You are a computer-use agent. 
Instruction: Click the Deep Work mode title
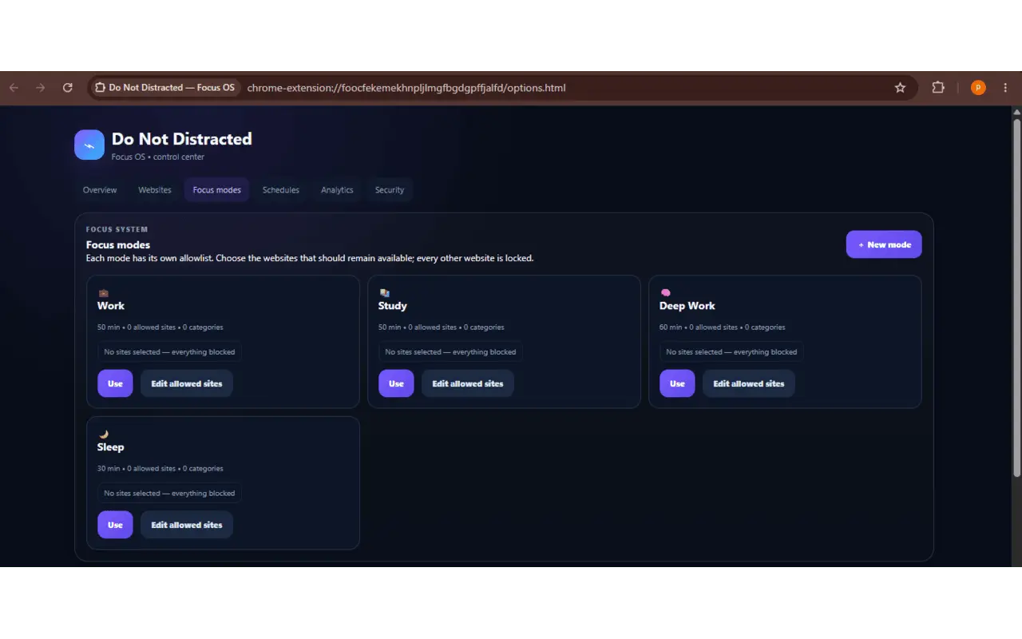687,306
